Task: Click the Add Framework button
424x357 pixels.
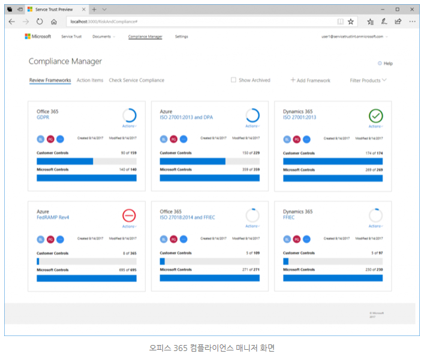Action: [310, 80]
